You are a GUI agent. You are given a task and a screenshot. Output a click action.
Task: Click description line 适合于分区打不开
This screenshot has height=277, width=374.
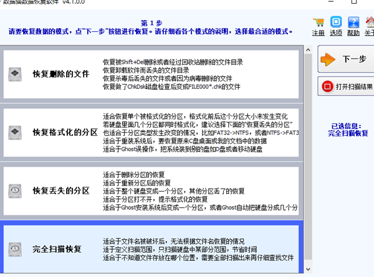(x=155, y=199)
